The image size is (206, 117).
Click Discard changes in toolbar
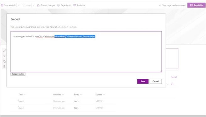coord(46,5)
